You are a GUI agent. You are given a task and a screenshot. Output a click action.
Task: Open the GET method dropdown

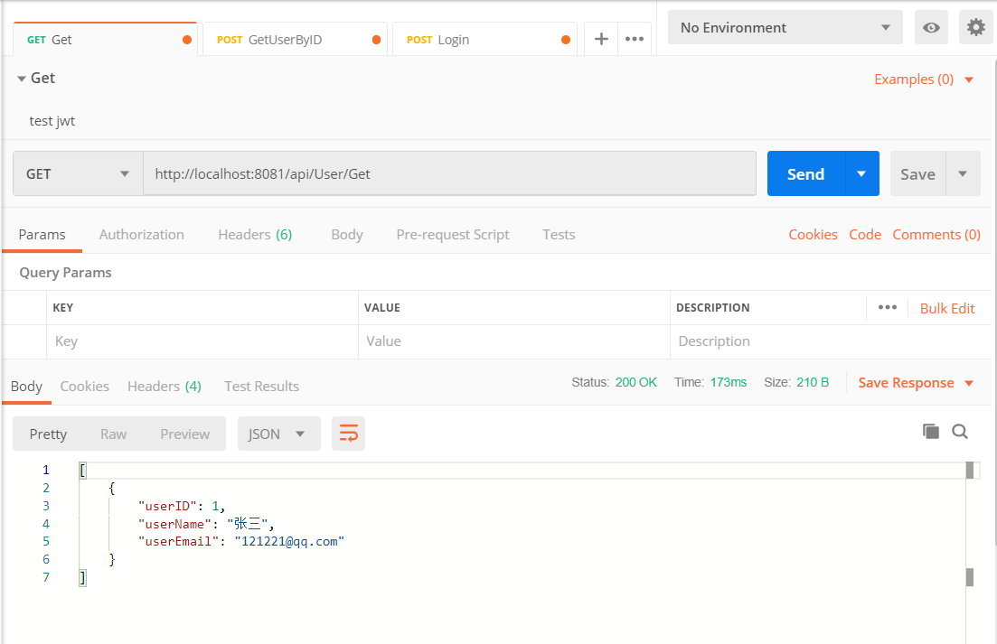[78, 173]
